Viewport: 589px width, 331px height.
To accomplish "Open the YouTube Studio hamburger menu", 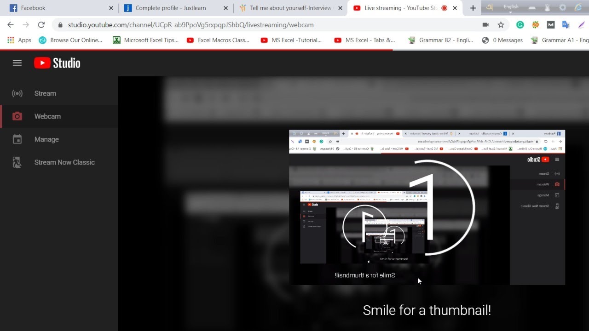I will (17, 63).
